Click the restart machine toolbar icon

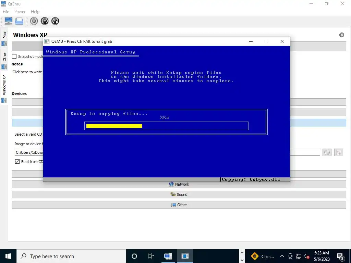[x=55, y=21]
